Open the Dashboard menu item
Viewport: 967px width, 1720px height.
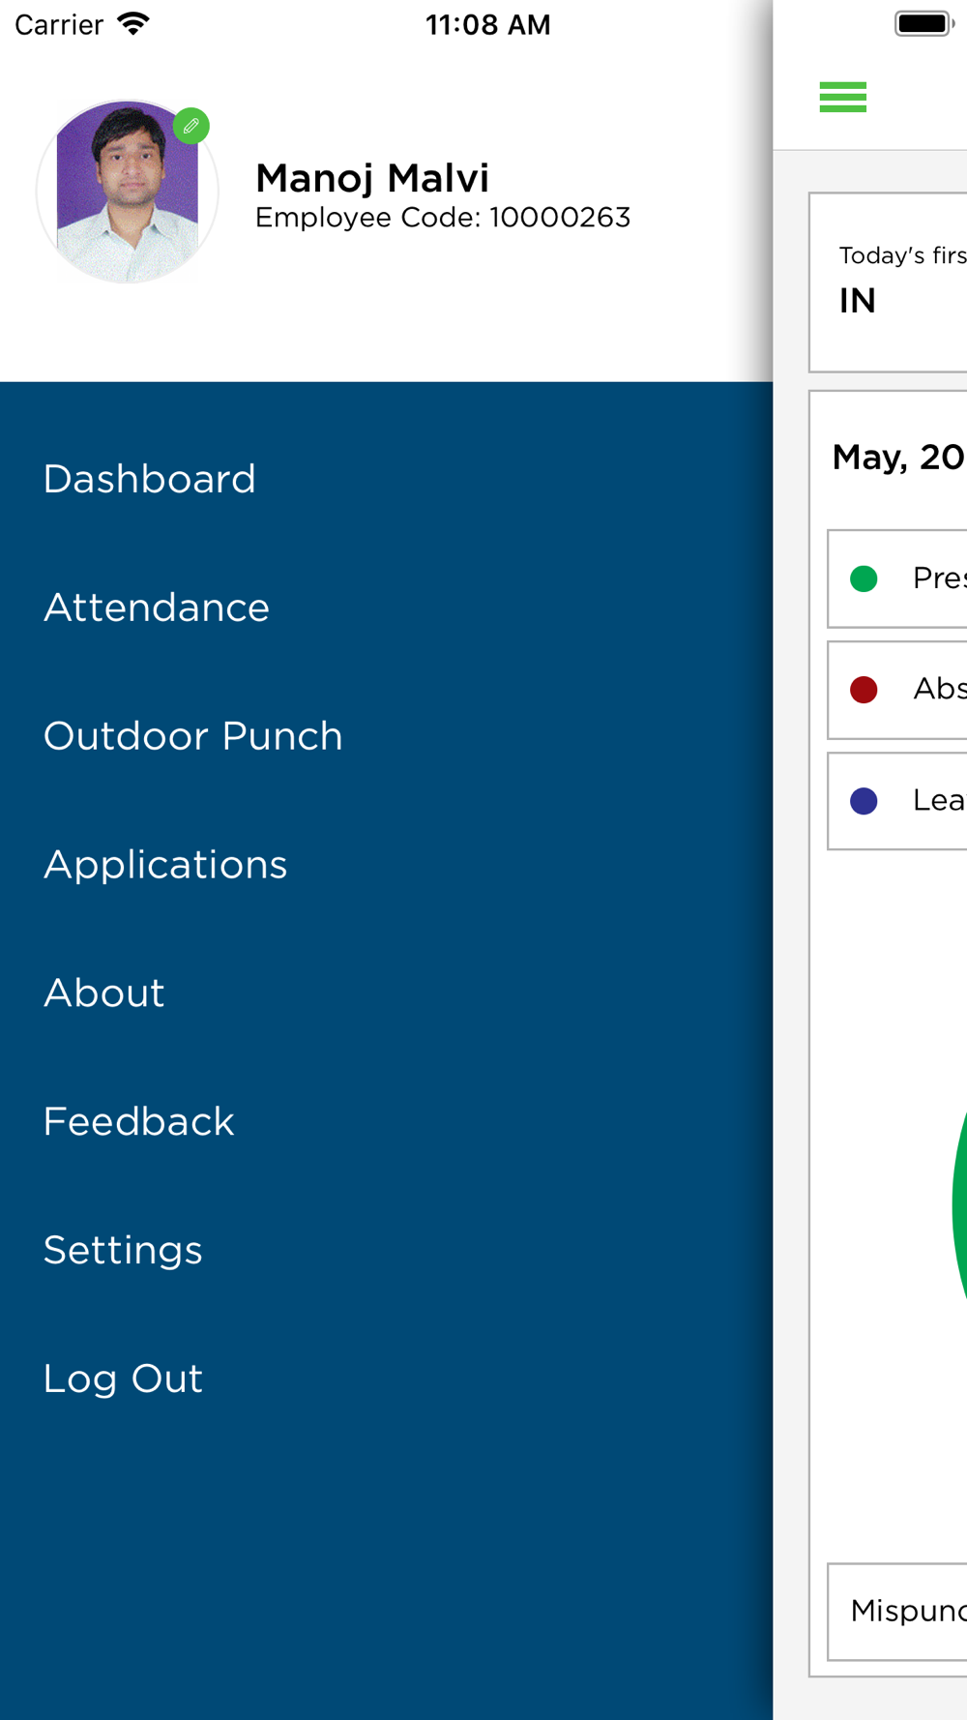(x=150, y=479)
